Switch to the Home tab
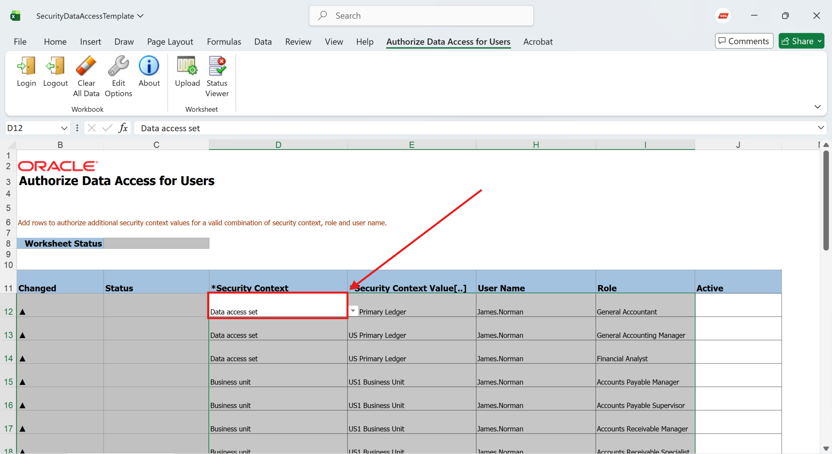Viewport: 832px width, 454px height. 55,42
